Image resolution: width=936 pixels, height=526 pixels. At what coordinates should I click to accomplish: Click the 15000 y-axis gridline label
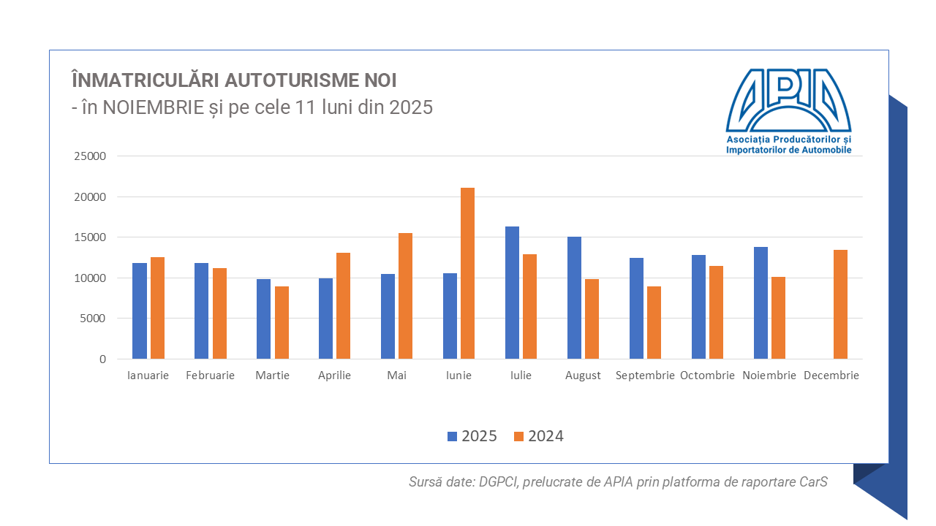91,237
